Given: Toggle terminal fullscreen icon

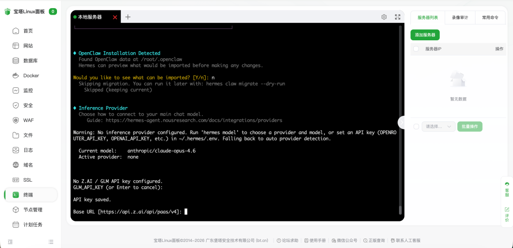Looking at the screenshot, I should [x=398, y=17].
